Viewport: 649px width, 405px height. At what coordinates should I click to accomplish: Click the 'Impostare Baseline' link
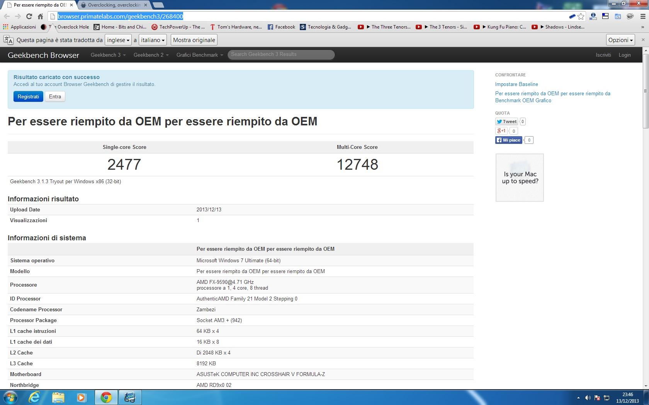[x=516, y=84]
